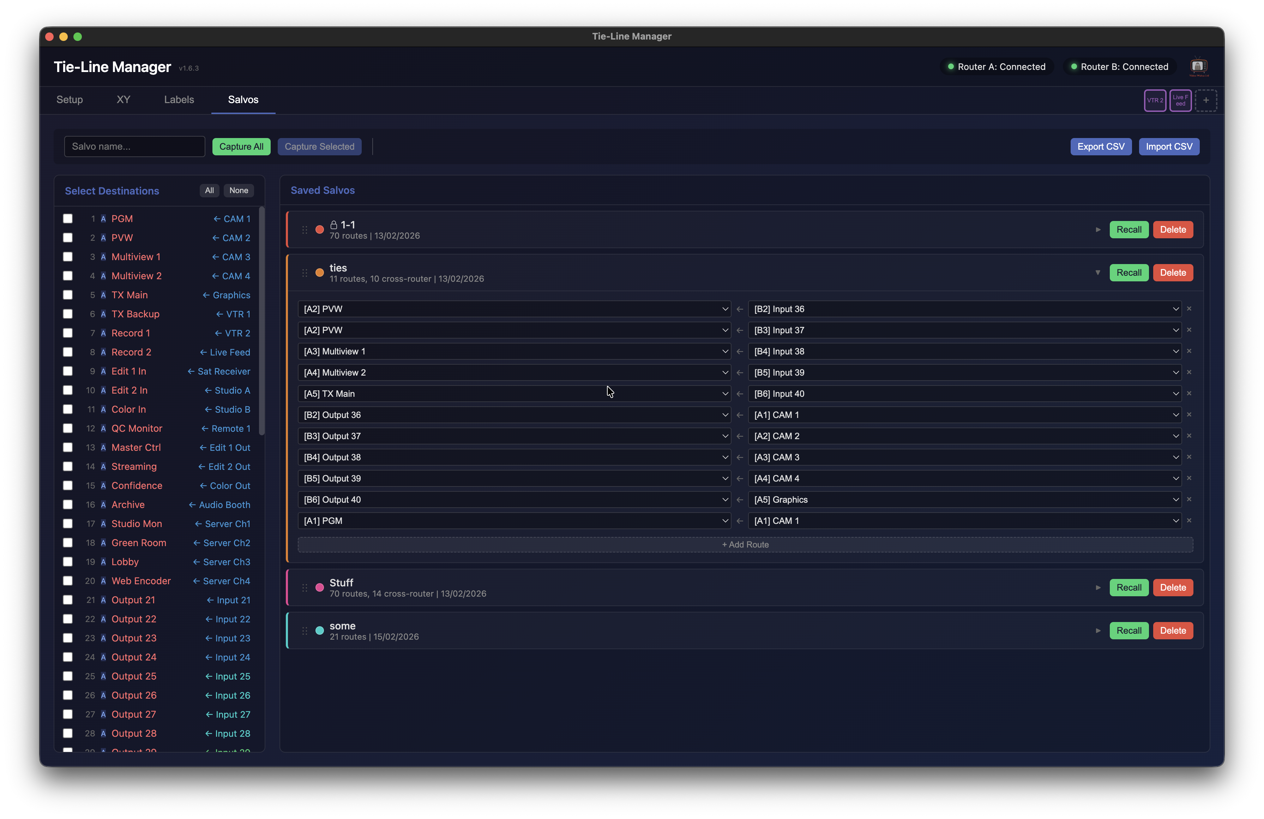1264x819 pixels.
Task: Click drag handle of Stuff salvo
Action: (305, 588)
